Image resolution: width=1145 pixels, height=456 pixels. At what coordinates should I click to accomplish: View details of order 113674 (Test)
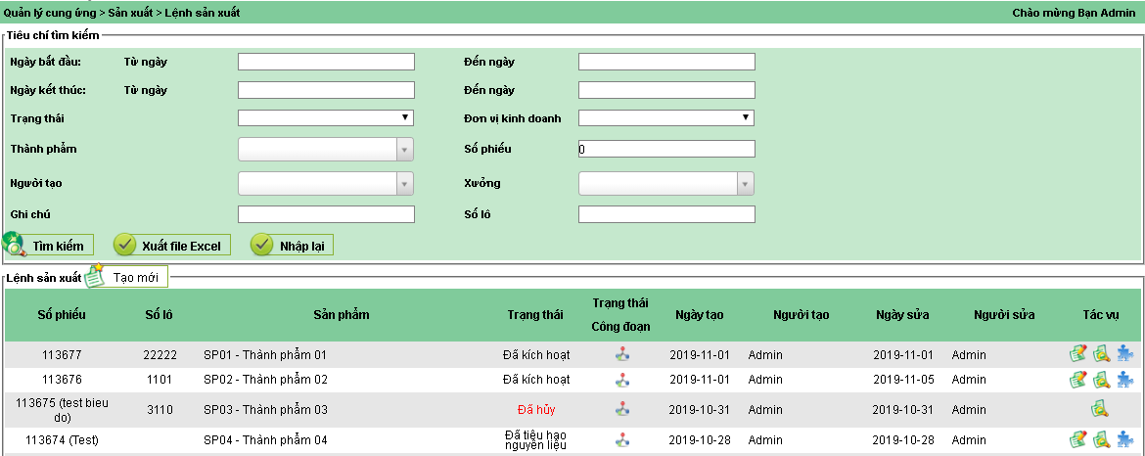tap(1101, 439)
